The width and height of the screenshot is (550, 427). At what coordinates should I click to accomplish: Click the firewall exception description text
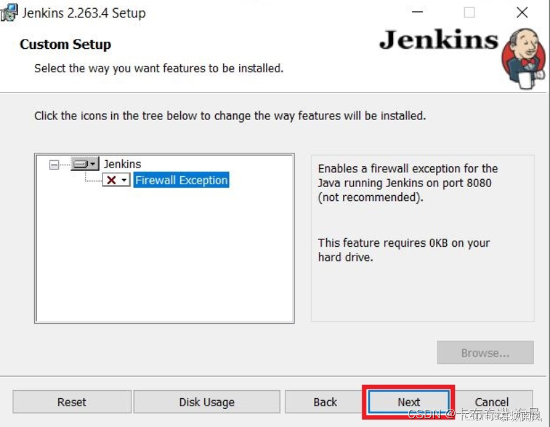pyautogui.click(x=407, y=183)
